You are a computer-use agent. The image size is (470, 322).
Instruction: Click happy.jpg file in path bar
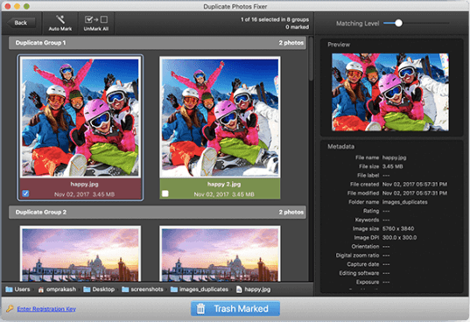click(x=254, y=290)
